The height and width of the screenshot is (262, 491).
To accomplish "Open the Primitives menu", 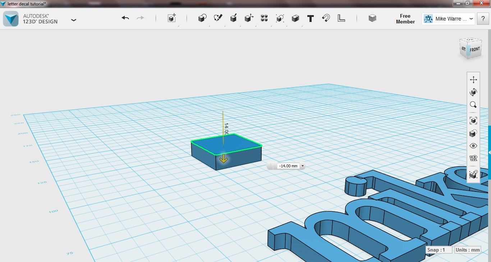I will pyautogui.click(x=202, y=18).
